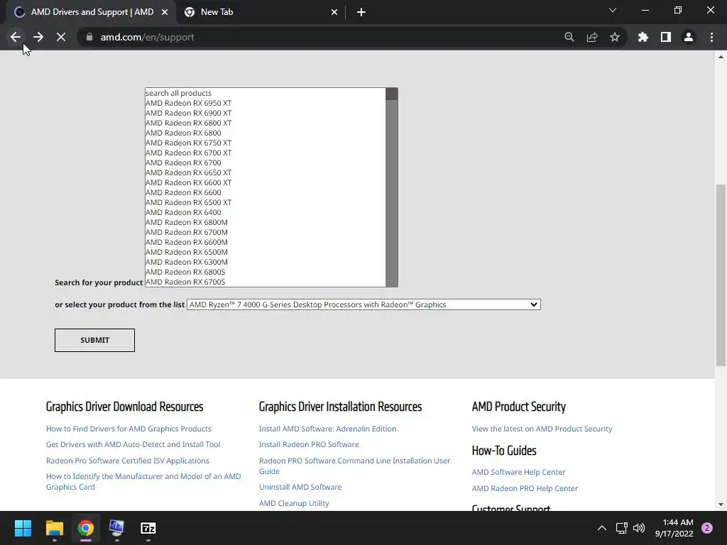
Task: Click the product listbox scrollbar
Action: coord(392,187)
